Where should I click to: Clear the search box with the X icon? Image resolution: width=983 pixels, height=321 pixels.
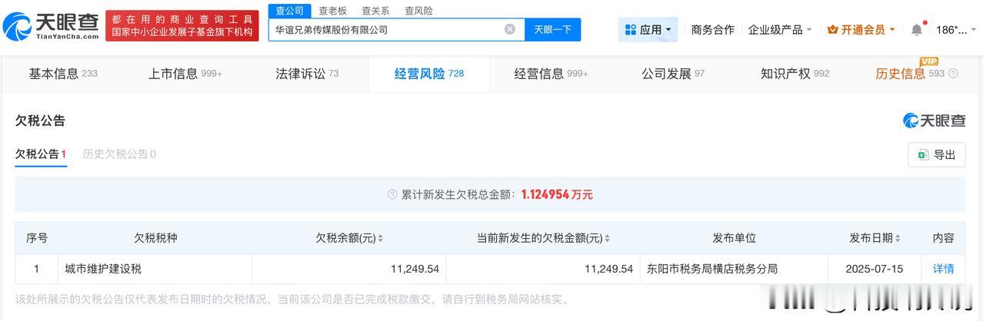510,29
